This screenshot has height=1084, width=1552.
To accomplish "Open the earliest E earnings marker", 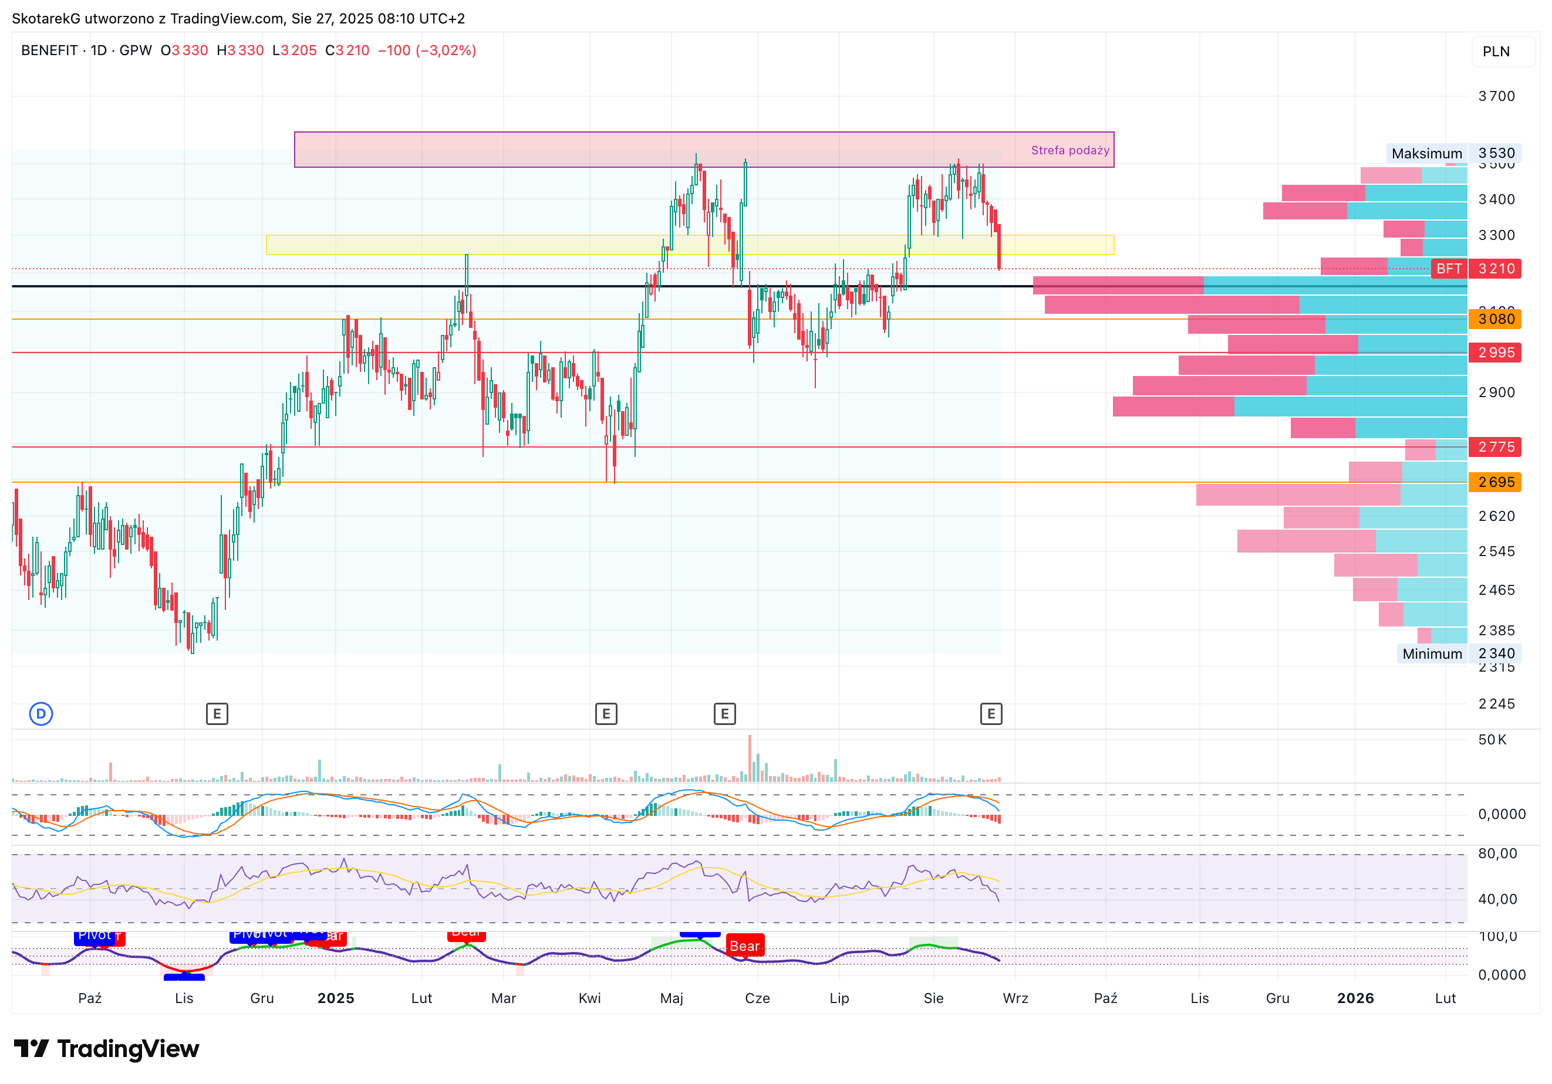I will (217, 714).
